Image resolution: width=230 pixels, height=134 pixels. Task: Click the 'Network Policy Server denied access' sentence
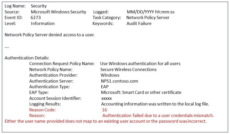click(50, 35)
